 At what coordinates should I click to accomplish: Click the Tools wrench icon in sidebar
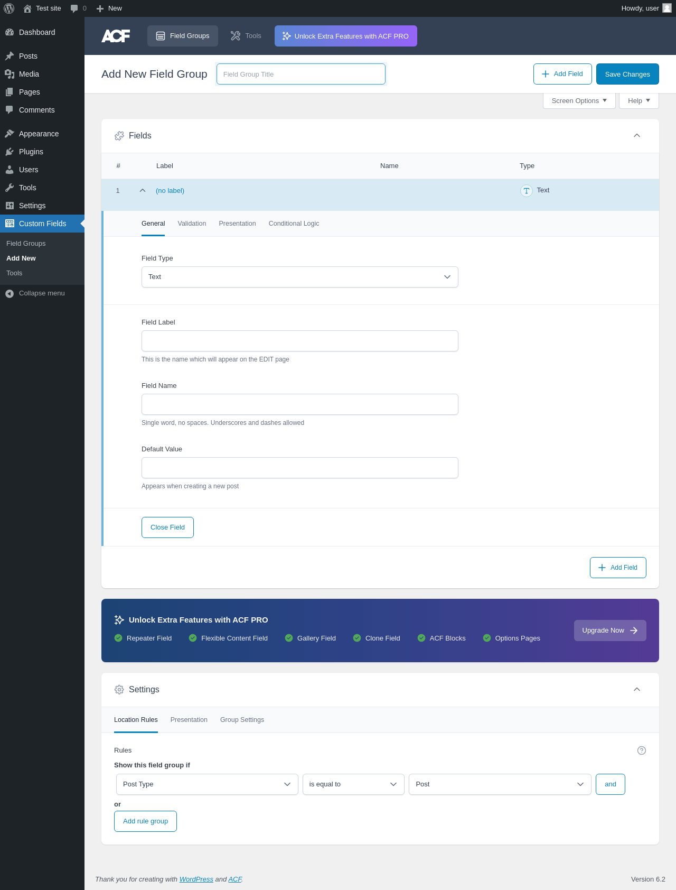10,188
